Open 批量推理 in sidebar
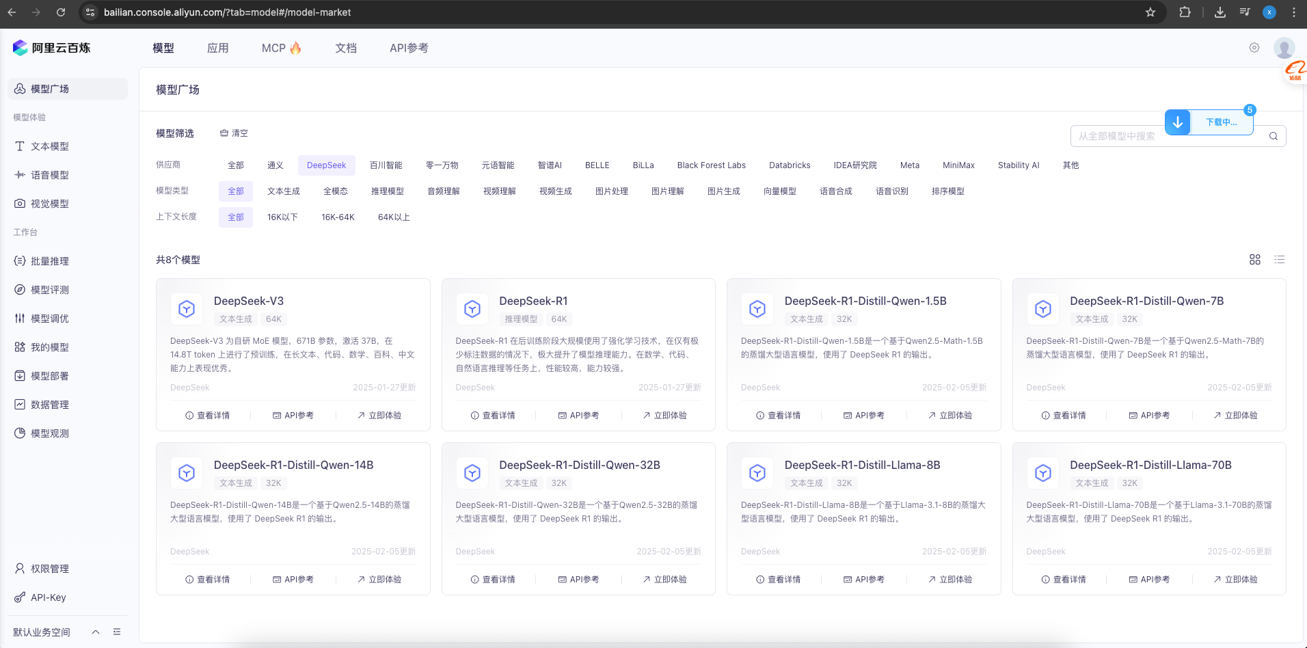1307x648 pixels. click(68, 261)
